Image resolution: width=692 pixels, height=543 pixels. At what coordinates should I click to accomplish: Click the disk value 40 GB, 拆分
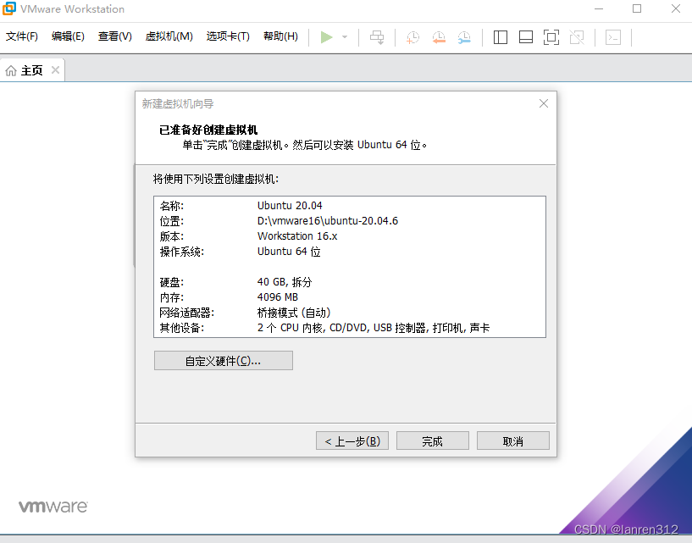[x=285, y=282]
